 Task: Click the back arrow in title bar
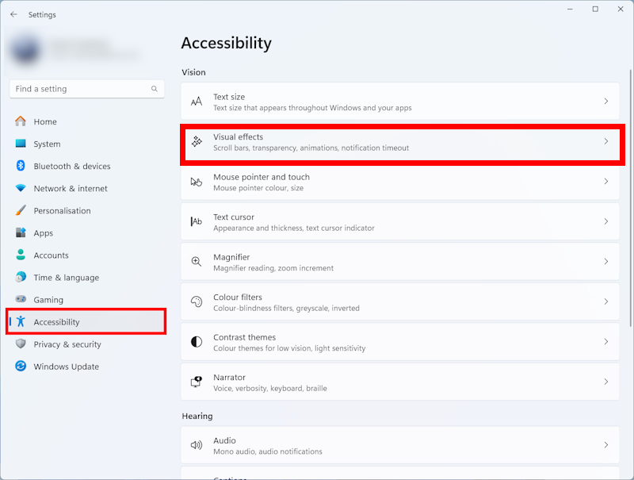(x=13, y=14)
